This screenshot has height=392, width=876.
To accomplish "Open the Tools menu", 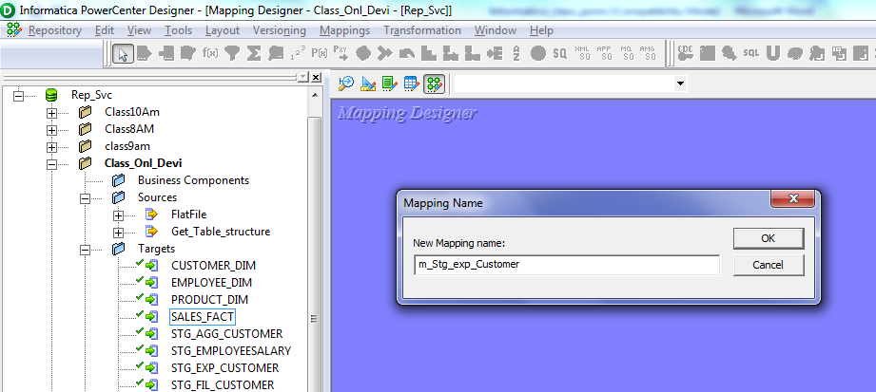I will [x=178, y=30].
